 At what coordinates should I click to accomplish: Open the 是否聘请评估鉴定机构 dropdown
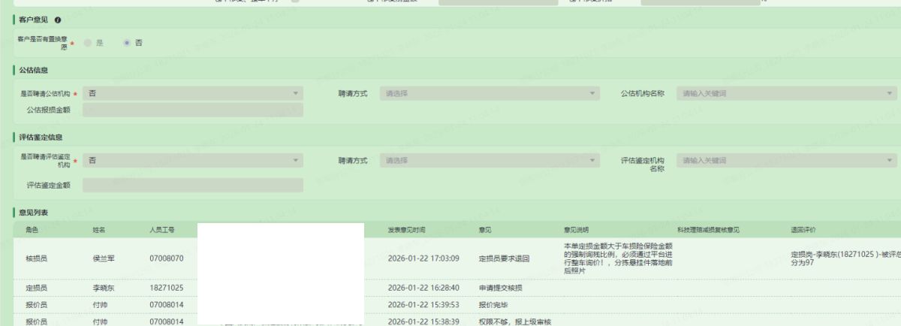pos(192,161)
